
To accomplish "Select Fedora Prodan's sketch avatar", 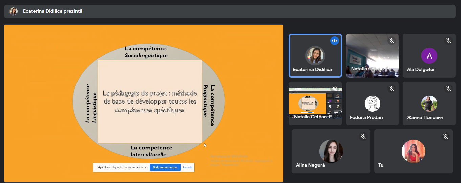I will (372, 103).
